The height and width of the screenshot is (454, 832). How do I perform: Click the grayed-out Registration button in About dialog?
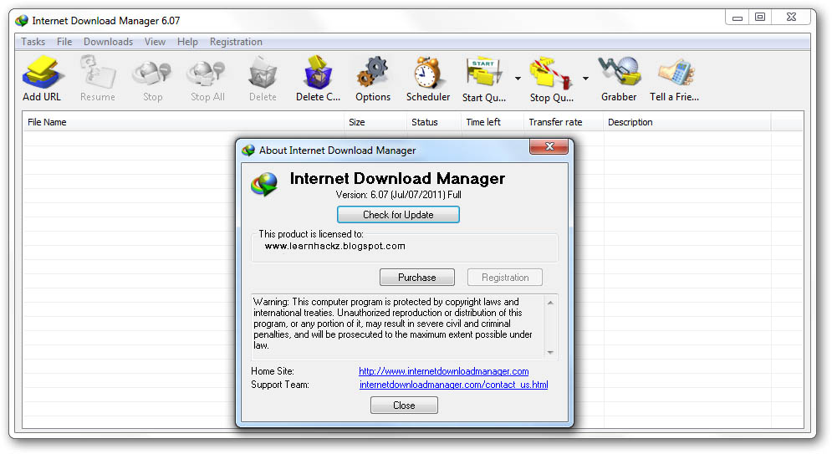click(505, 278)
